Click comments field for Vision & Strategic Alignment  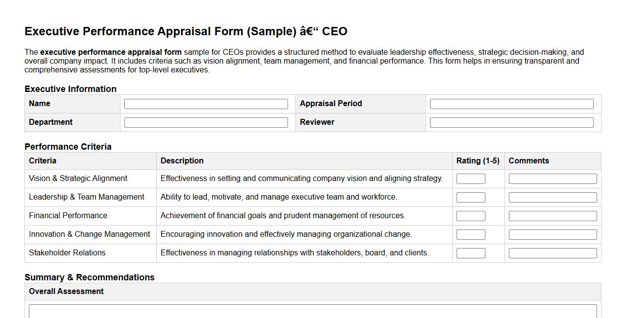click(x=553, y=178)
